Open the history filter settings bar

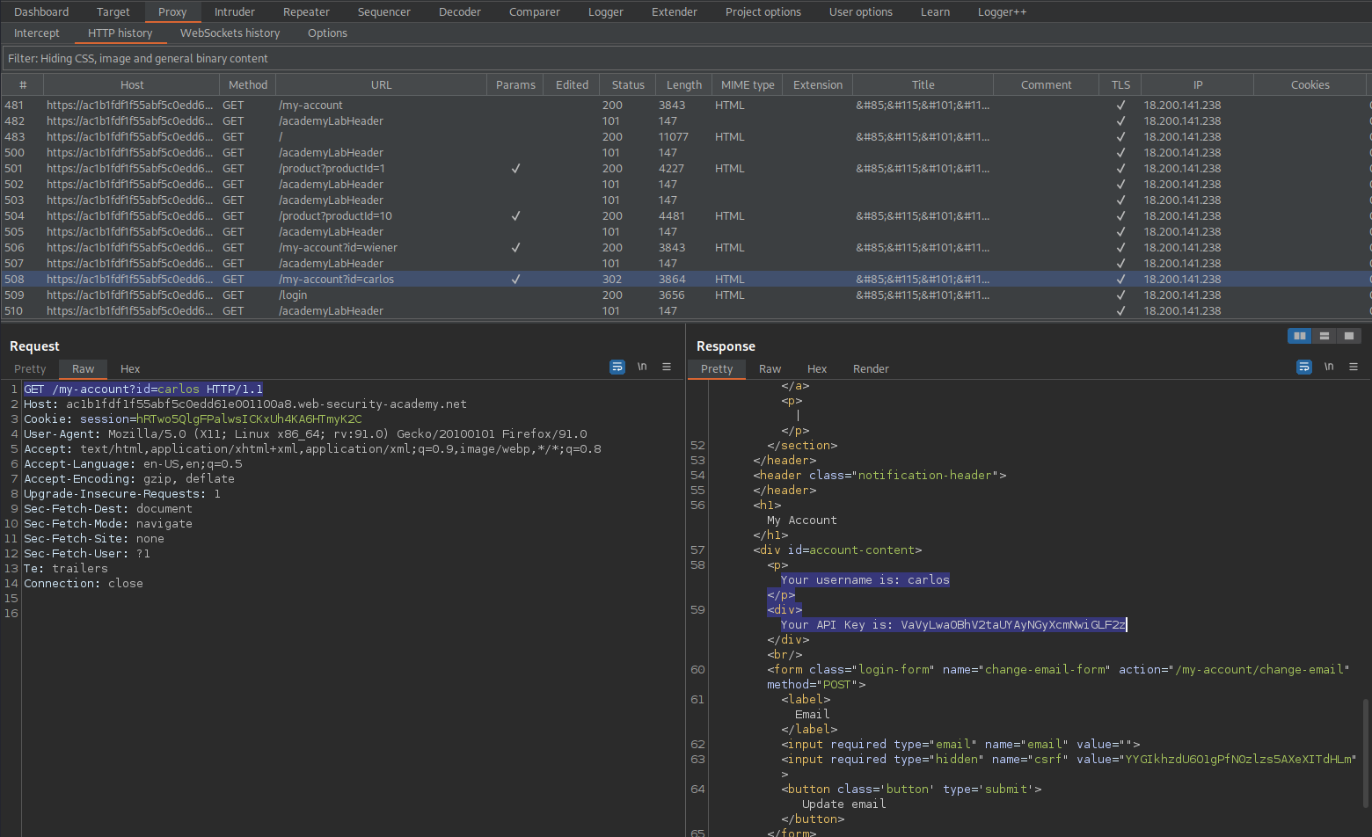(x=686, y=58)
